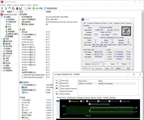
Task: Open the graph chart toolbar icon
Action: tap(21, 8)
